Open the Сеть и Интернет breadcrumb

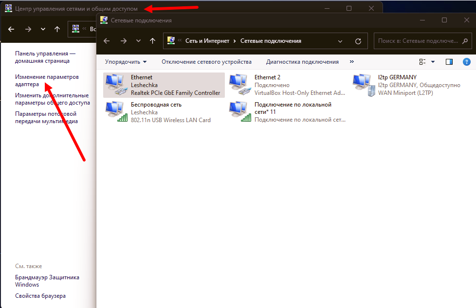coord(207,41)
